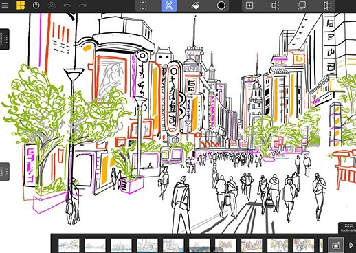Viewport: 356px width, 253px height.
Task: Choose the dashed rectangle selection tool
Action: [143, 5]
